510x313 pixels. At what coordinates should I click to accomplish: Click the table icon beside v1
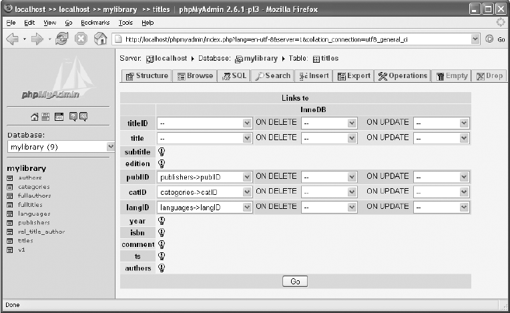click(10, 250)
